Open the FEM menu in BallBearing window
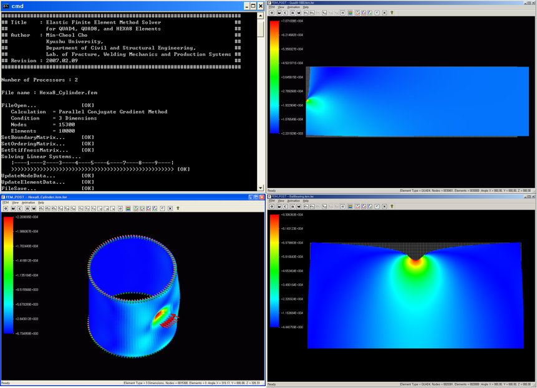Viewport: 537px width, 388px height. pos(272,201)
